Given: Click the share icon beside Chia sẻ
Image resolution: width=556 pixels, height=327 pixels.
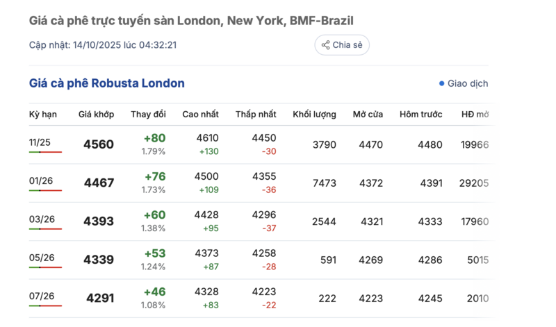Looking at the screenshot, I should [x=326, y=45].
